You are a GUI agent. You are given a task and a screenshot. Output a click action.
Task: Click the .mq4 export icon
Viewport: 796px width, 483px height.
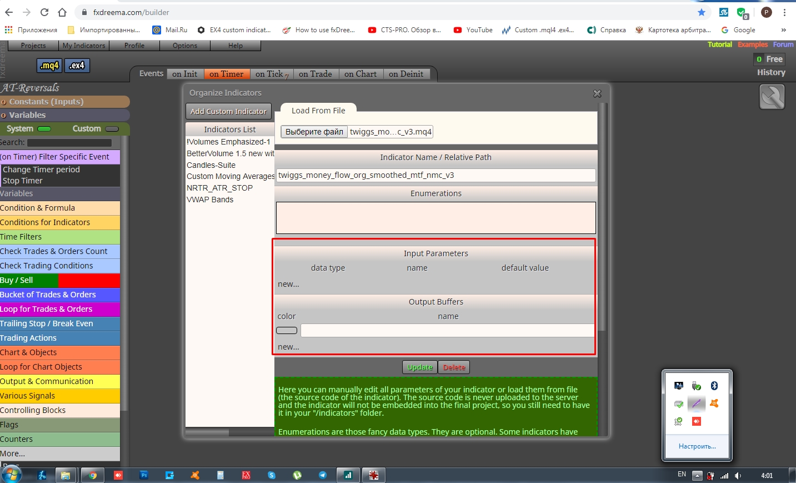49,66
